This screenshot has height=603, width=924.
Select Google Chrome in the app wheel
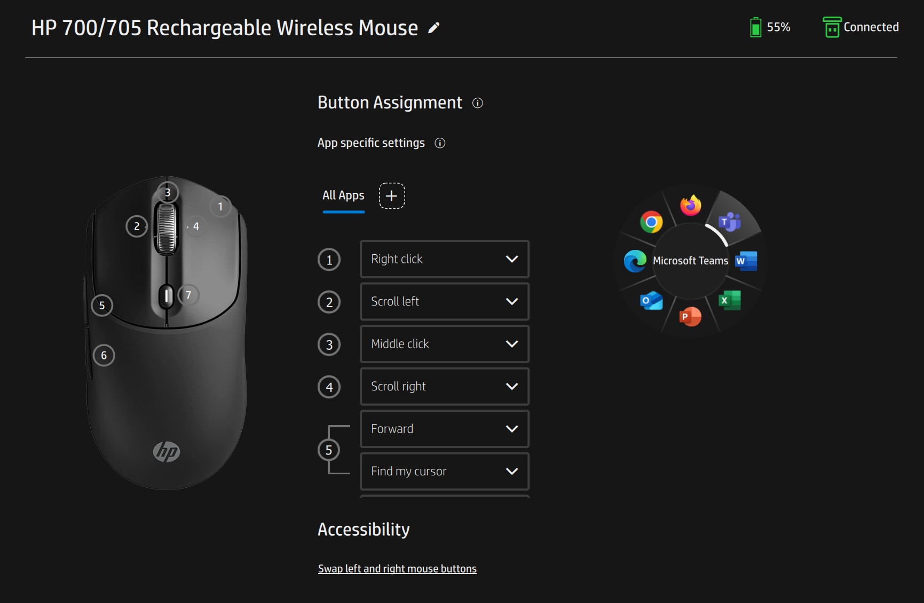tap(651, 222)
